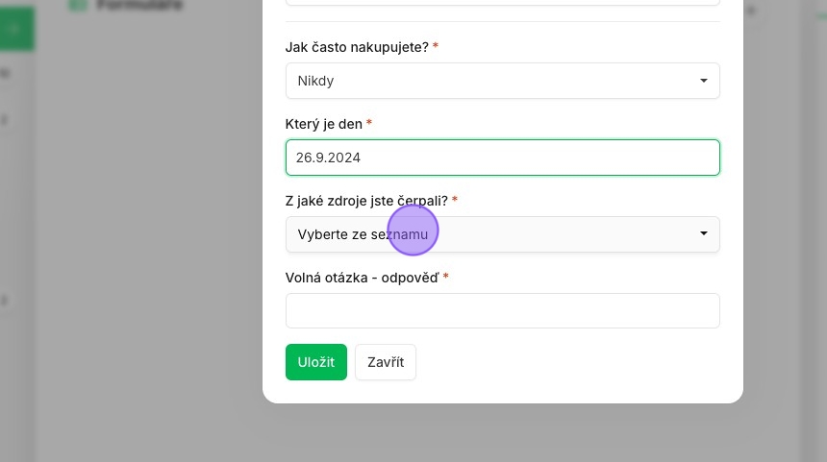The height and width of the screenshot is (462, 827).
Task: Focus the "Který je den" date field
Action: click(503, 158)
